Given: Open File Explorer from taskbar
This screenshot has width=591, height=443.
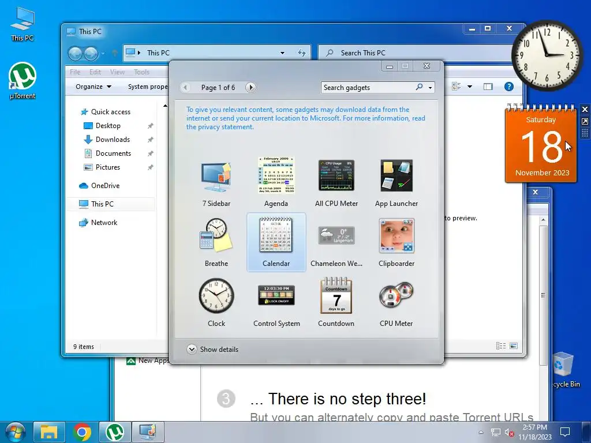Looking at the screenshot, I should click(x=49, y=432).
